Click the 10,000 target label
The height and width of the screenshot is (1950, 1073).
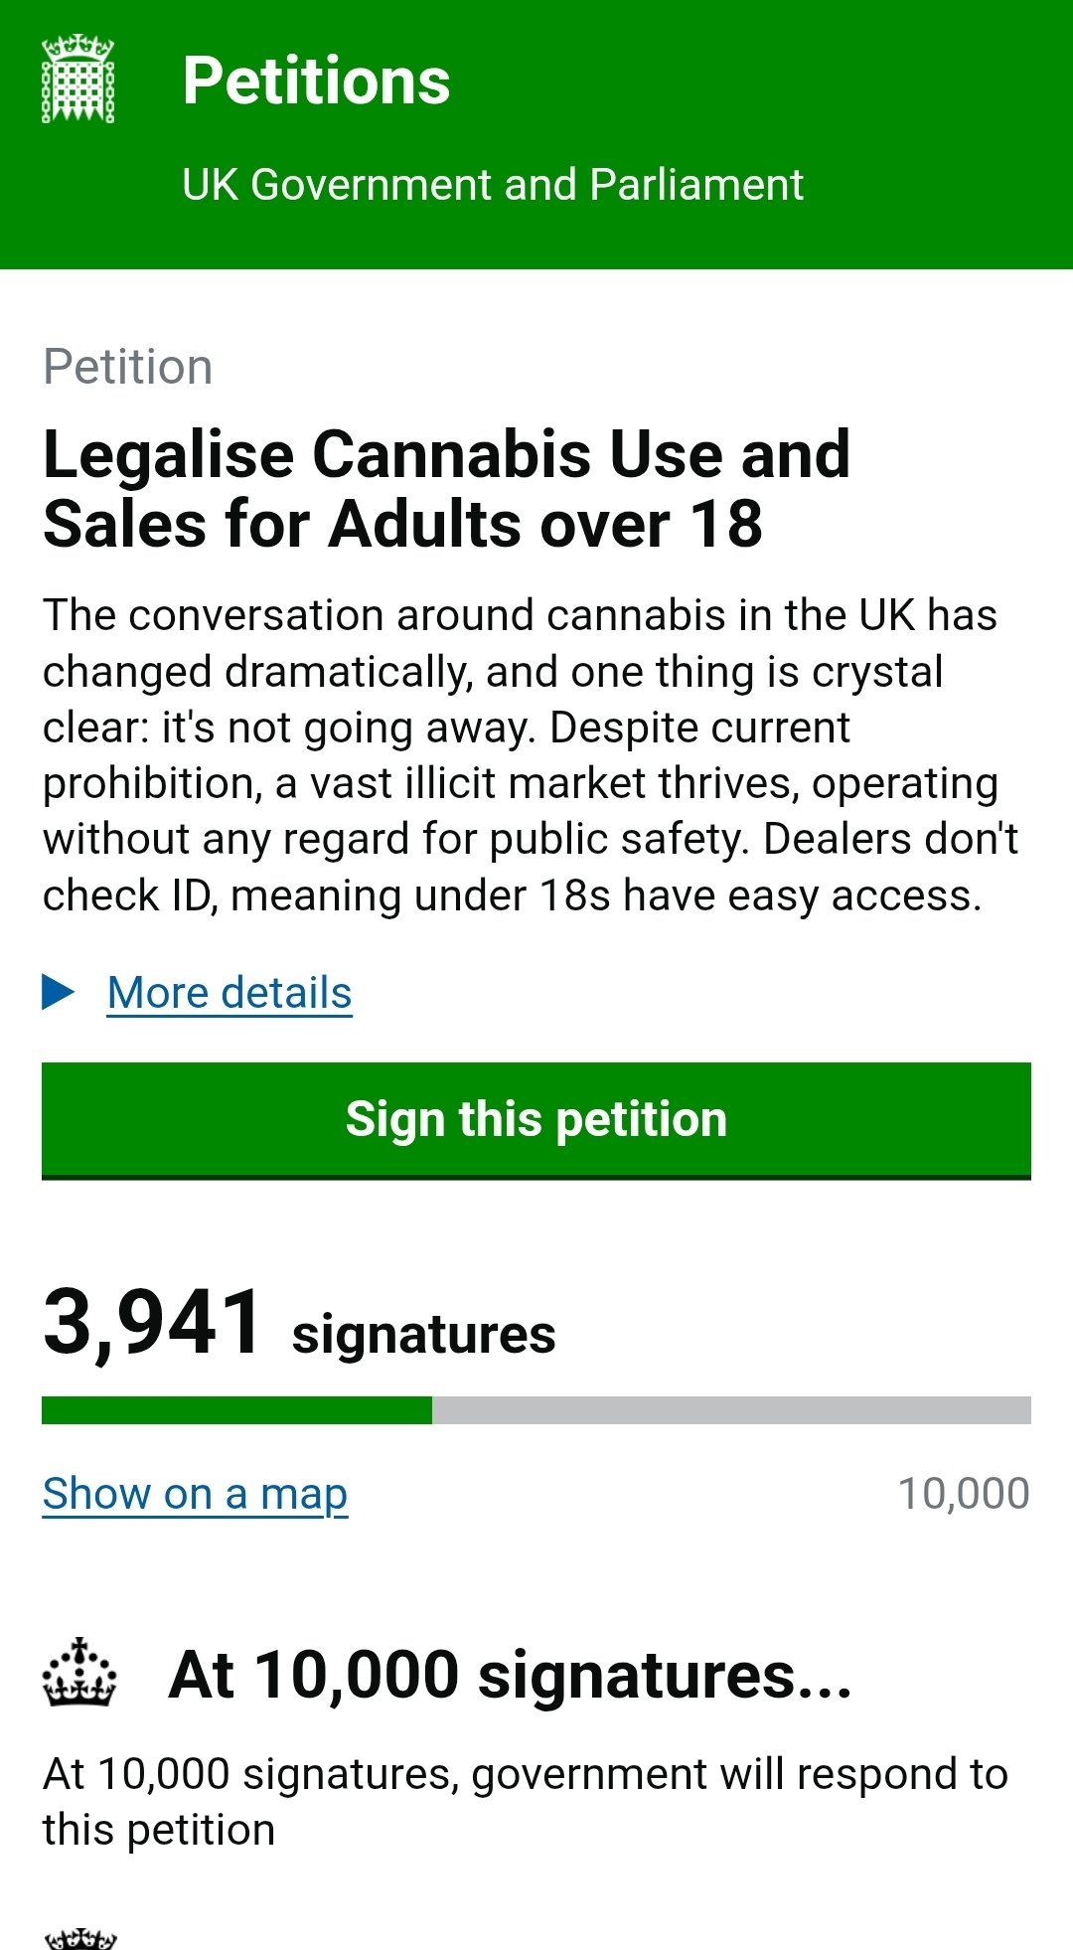(963, 1493)
